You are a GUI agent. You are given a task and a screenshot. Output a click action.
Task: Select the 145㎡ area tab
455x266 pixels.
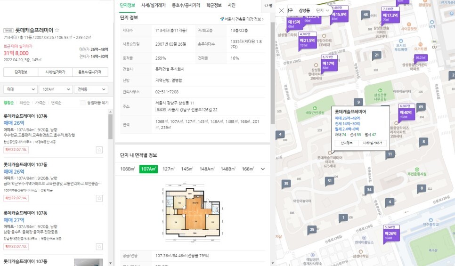[187, 169]
